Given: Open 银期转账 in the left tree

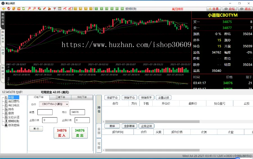Looking at the screenshot, I should pyautogui.click(x=13, y=121).
